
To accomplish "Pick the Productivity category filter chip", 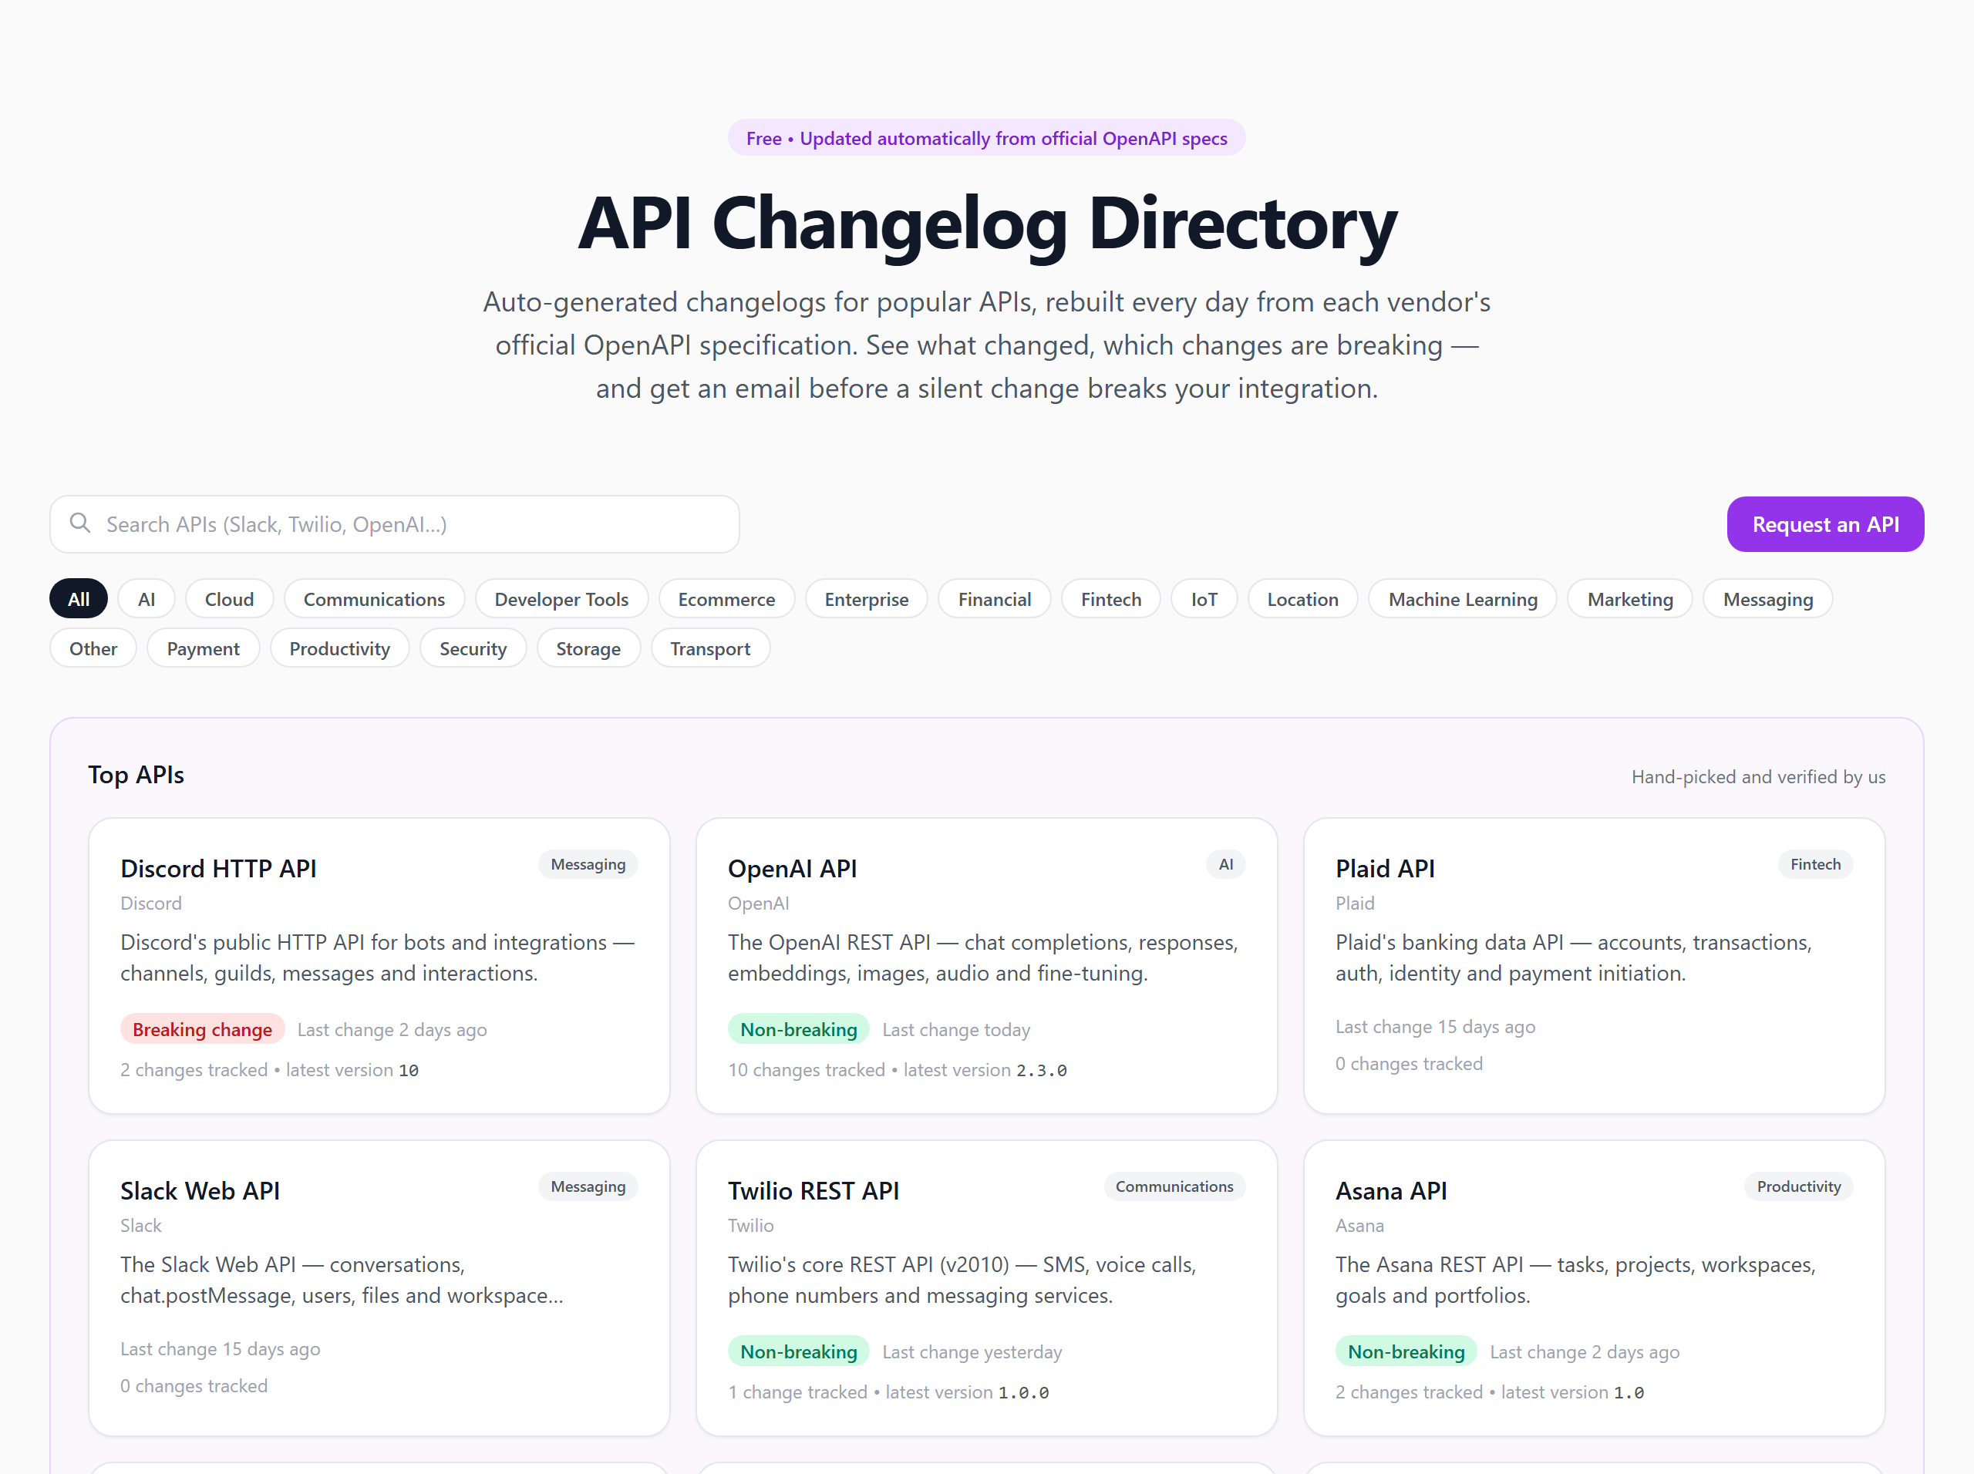I will tap(339, 648).
